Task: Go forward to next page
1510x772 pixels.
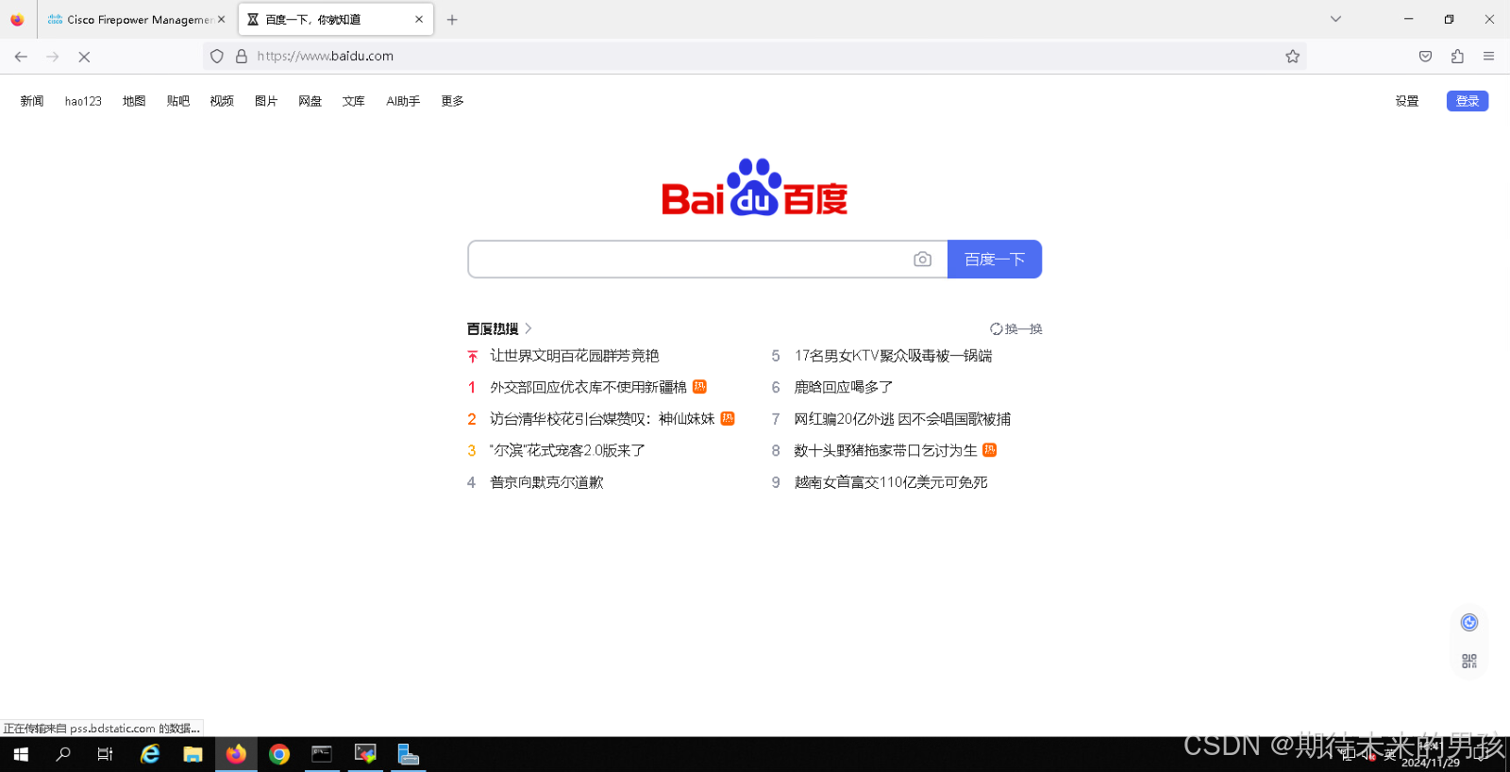Action: tap(53, 57)
